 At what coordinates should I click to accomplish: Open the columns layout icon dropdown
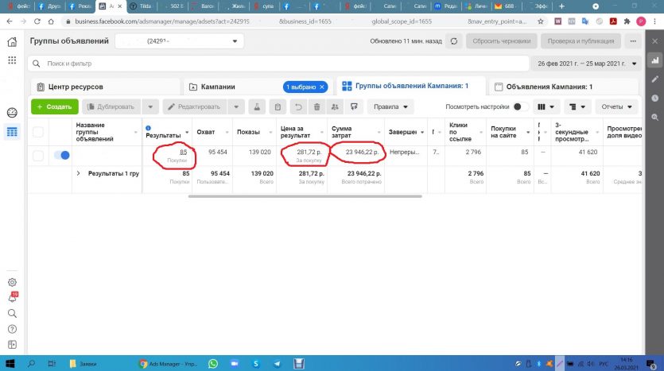(x=546, y=106)
